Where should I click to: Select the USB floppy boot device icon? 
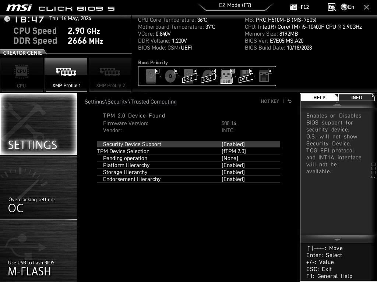pyautogui.click(x=246, y=76)
